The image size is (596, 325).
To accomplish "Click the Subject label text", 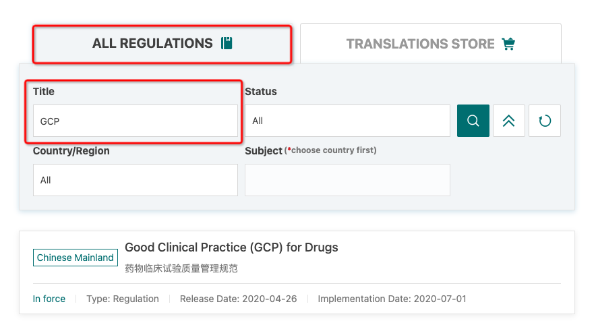I will pyautogui.click(x=264, y=151).
